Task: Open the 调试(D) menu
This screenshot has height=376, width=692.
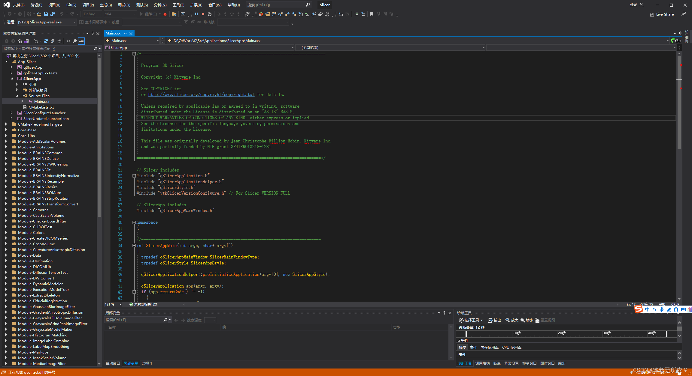Action: pos(124,5)
